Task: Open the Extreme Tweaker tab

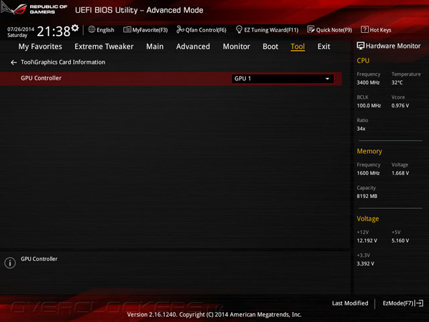Action: point(104,46)
